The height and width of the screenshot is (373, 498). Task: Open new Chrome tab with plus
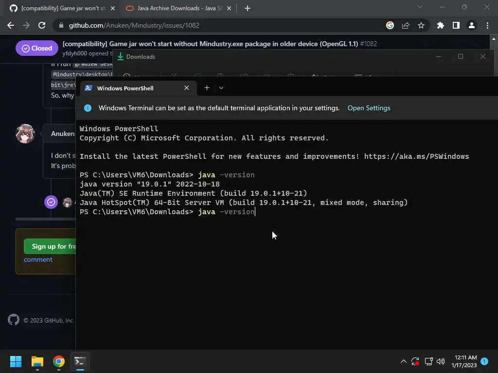coord(248,8)
